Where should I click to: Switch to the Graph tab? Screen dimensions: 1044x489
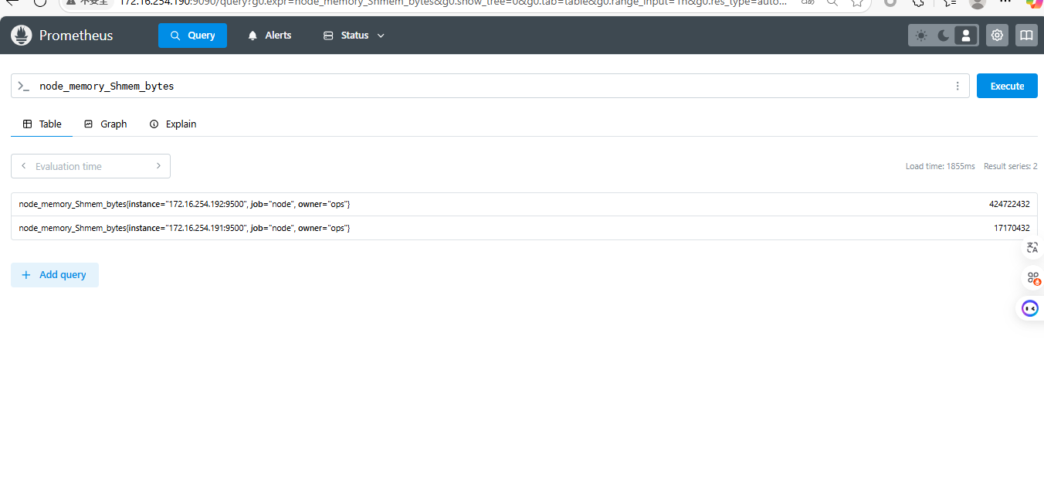pos(105,124)
